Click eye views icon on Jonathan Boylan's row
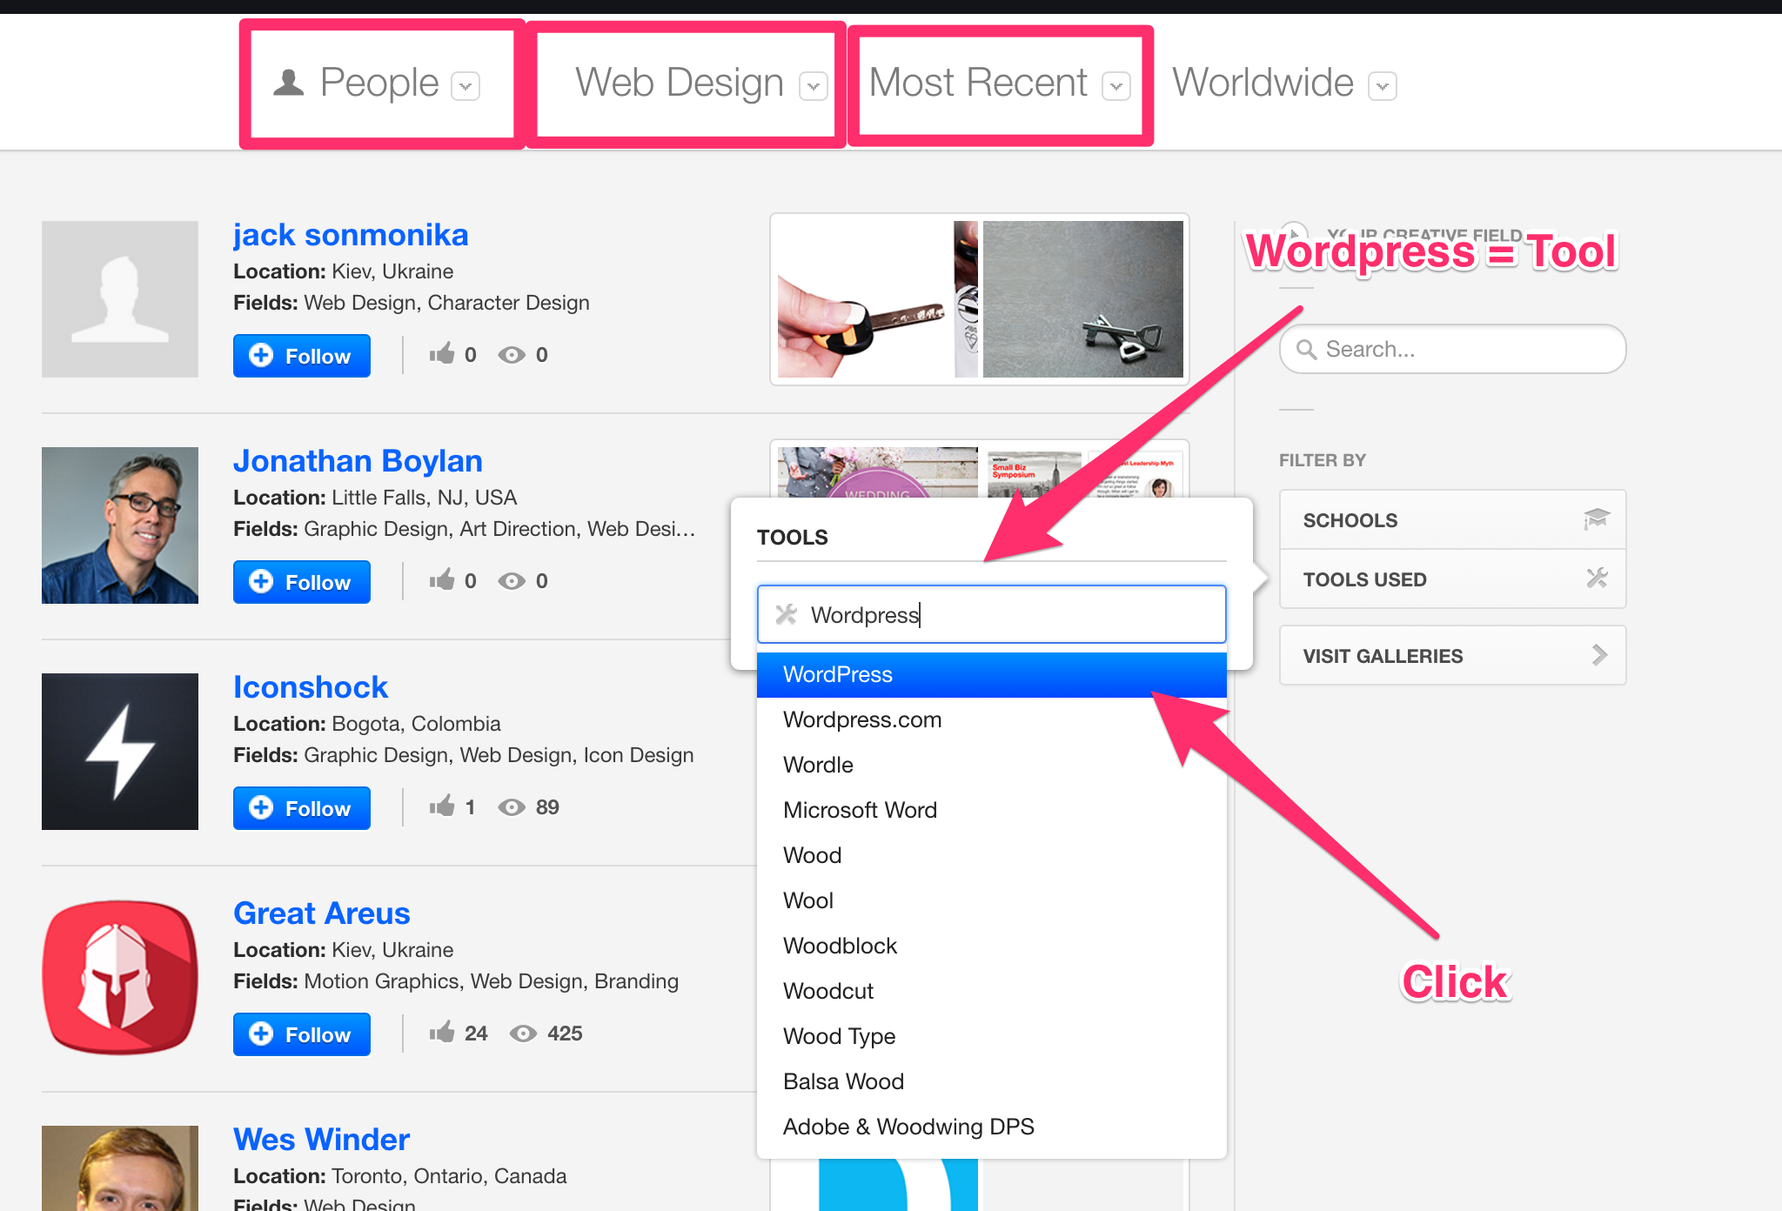Screen dimensions: 1782x1211 [x=512, y=581]
